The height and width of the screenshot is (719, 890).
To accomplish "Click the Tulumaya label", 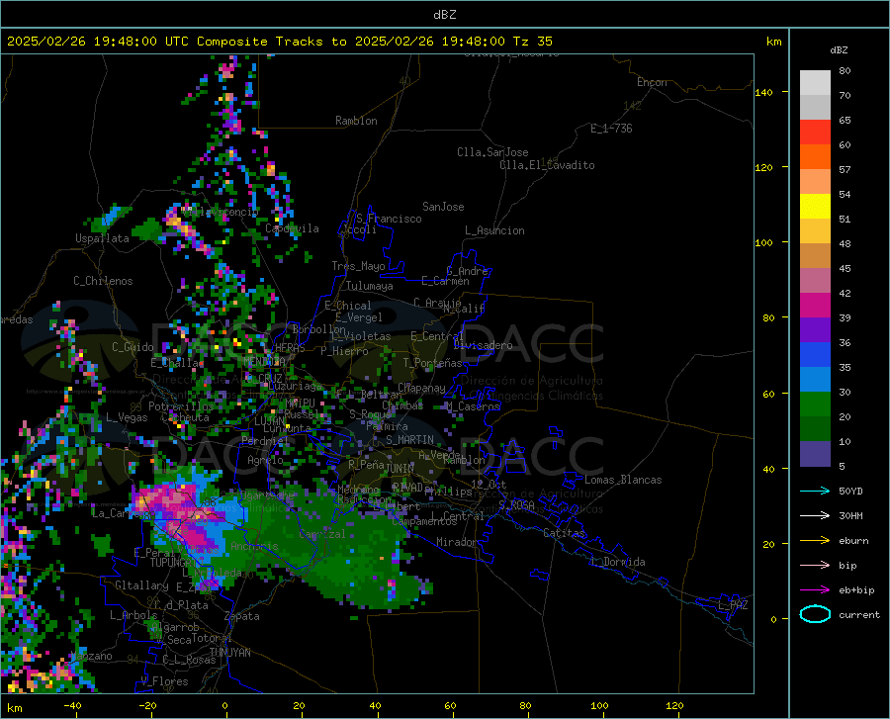I will [369, 287].
